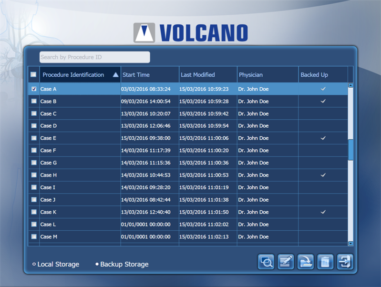Image resolution: width=381 pixels, height=287 pixels.
Task: Click Case K backed-up checkmark
Action: point(323,212)
